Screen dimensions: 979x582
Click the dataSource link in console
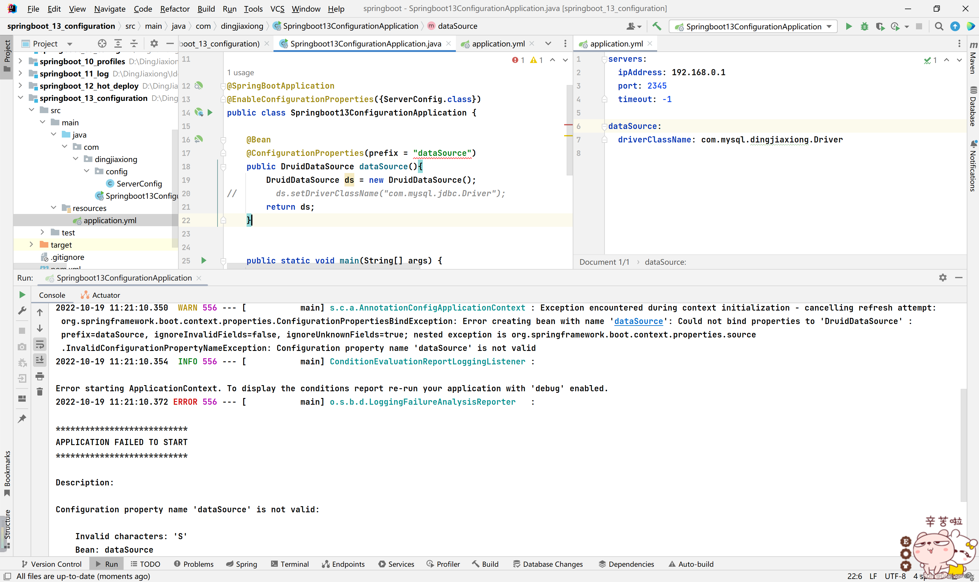[638, 321]
